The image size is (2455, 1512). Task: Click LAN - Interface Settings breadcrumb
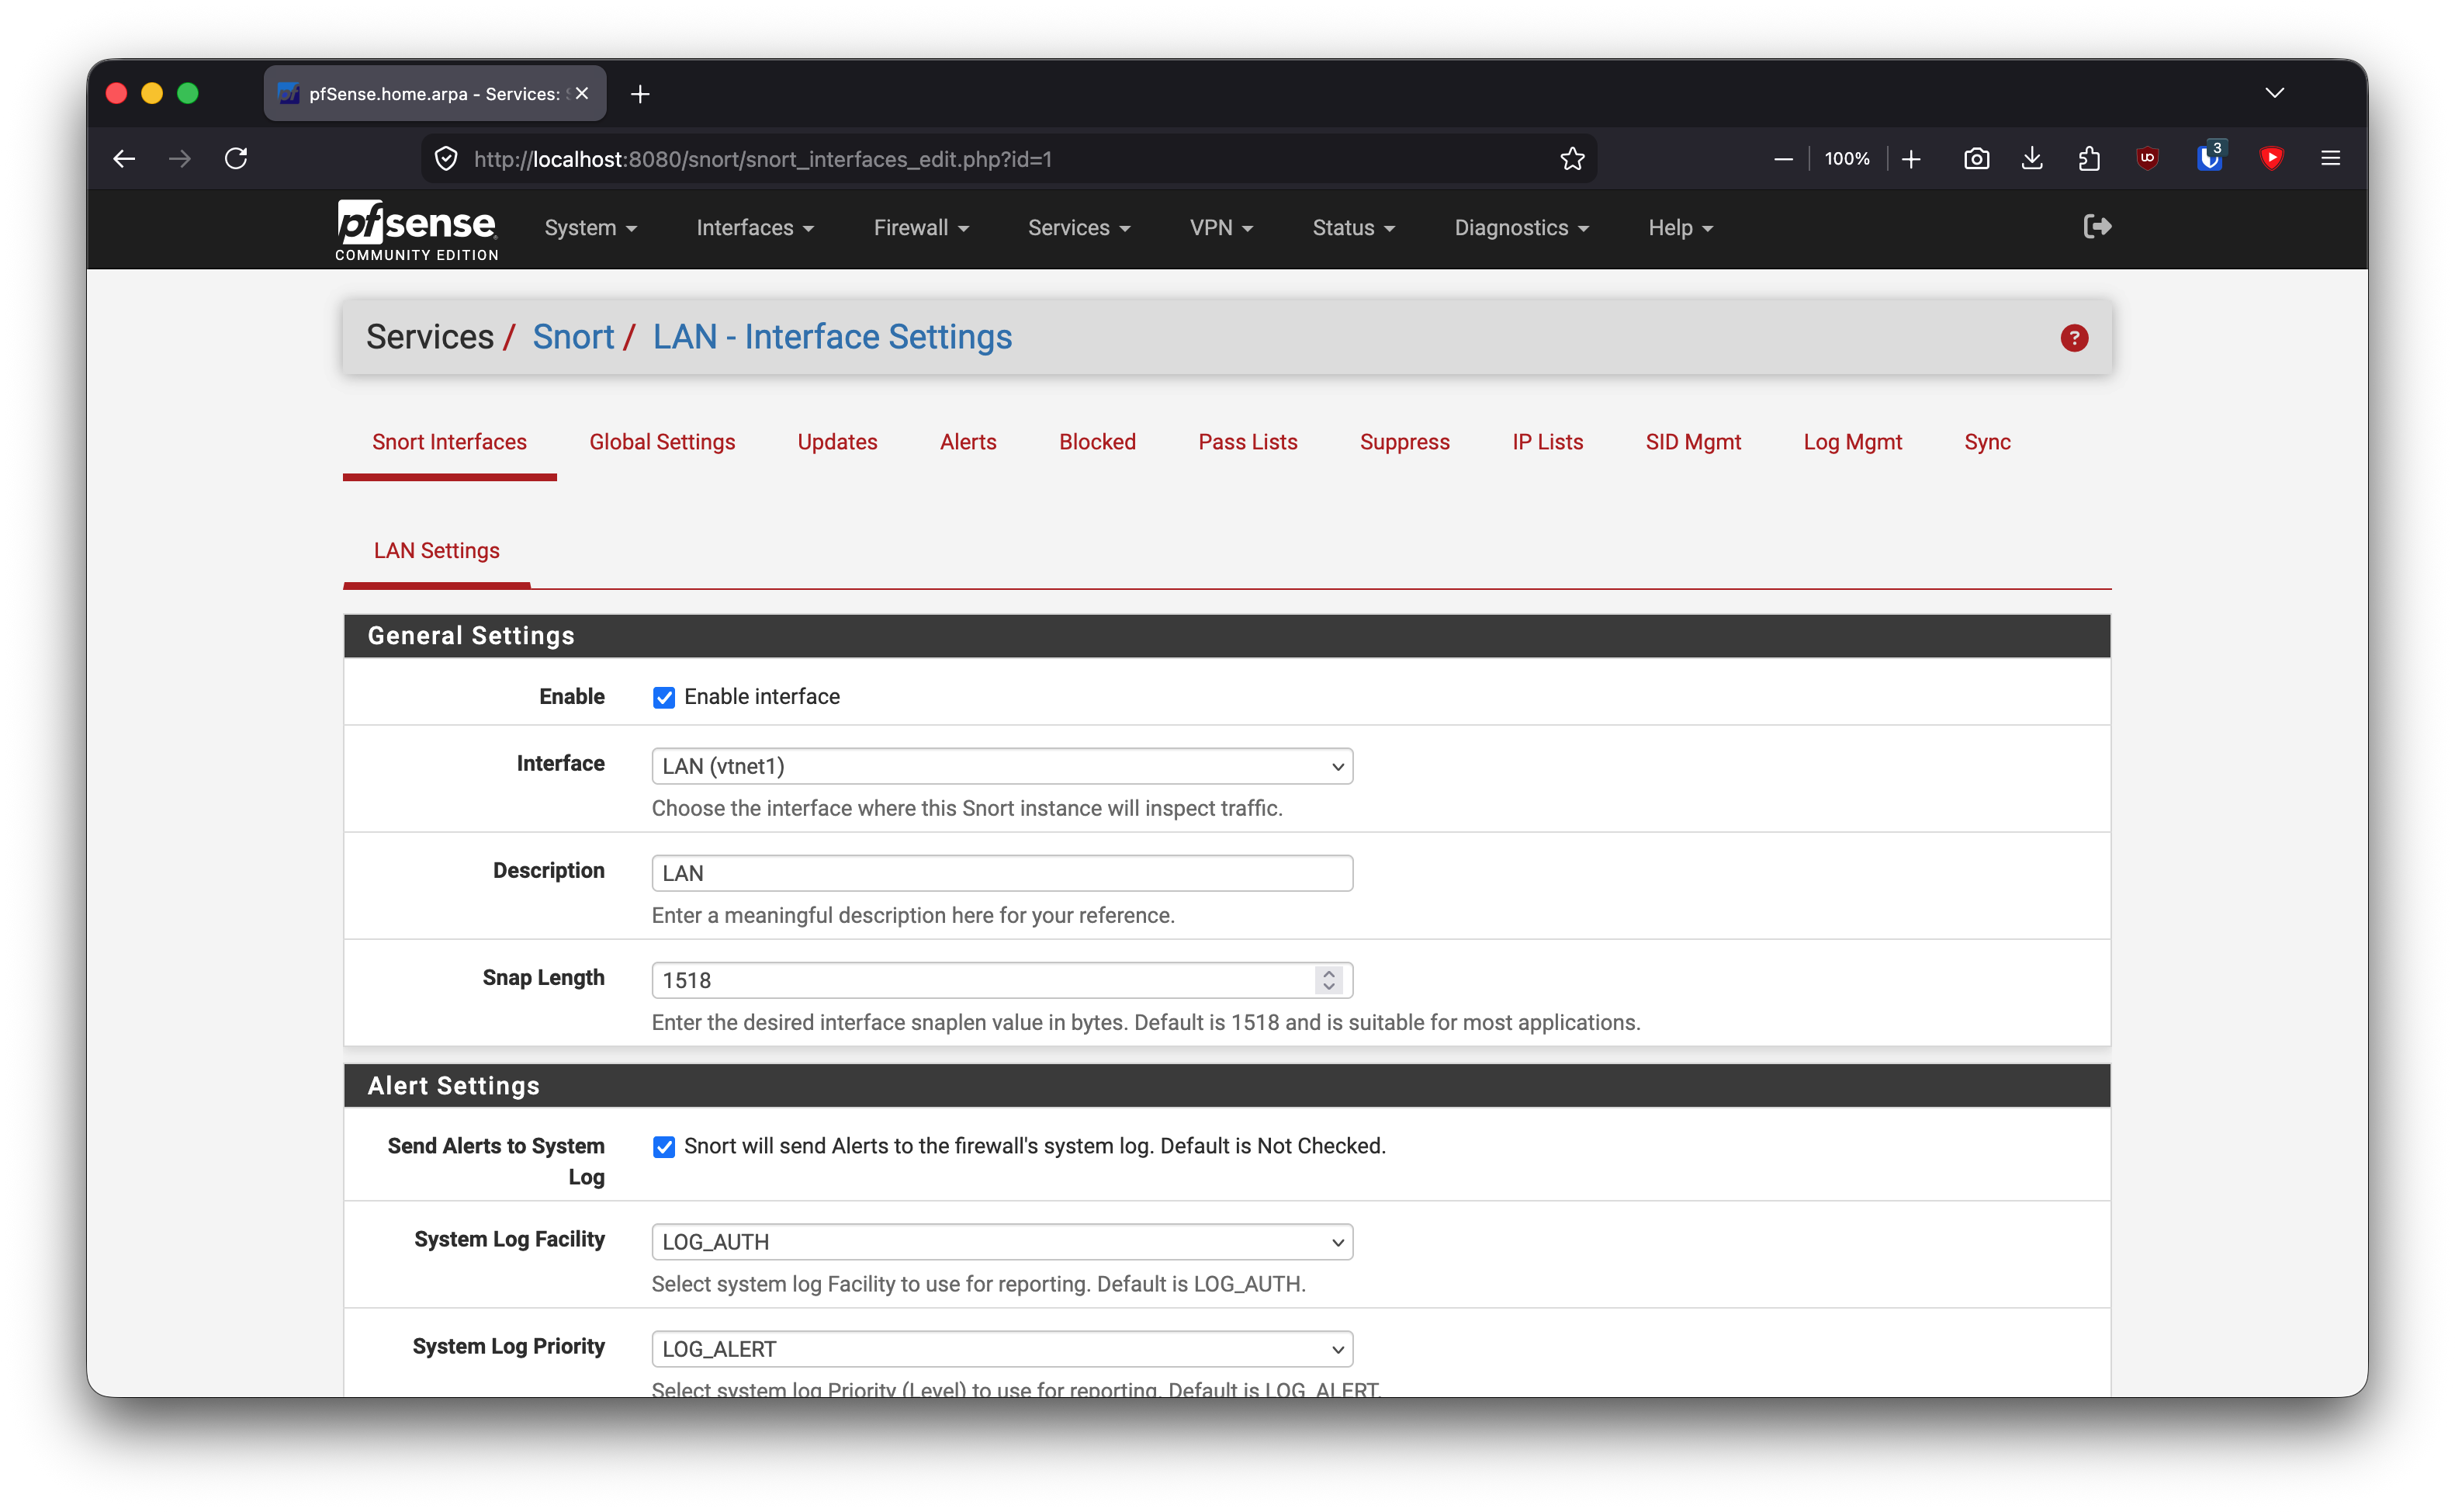(832, 338)
